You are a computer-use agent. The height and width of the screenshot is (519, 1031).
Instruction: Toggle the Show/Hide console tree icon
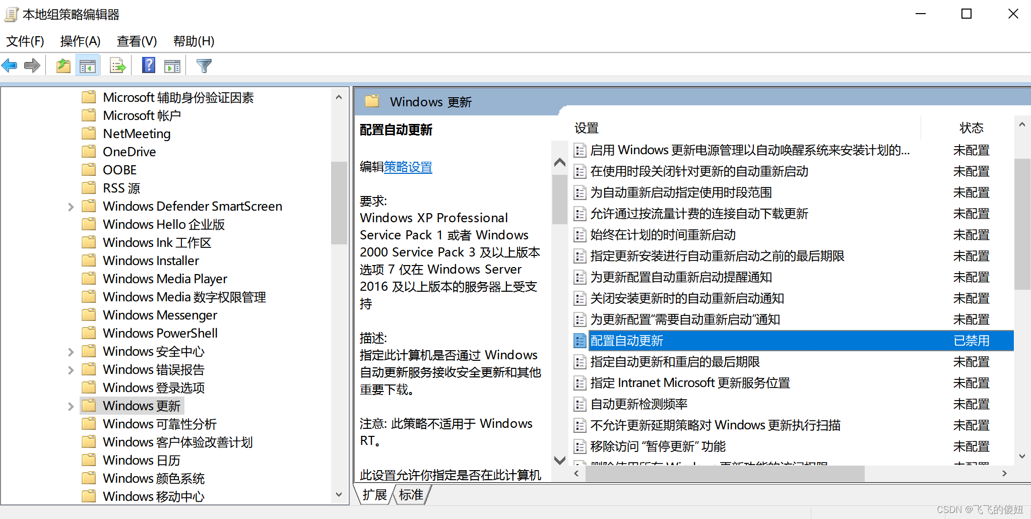[x=87, y=66]
